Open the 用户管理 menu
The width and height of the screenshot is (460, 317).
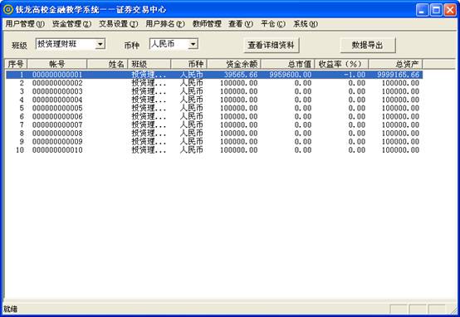coord(25,24)
